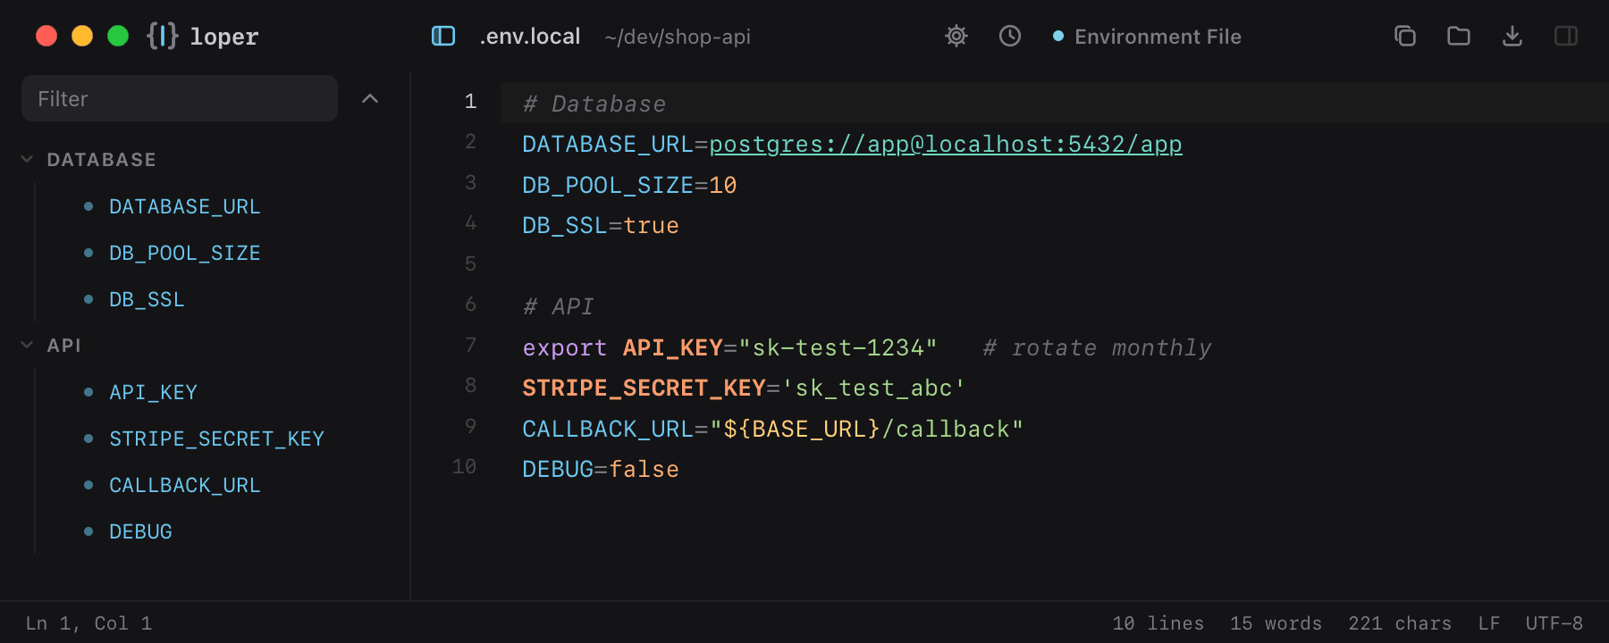Click line number 7 in the gutter
1609x643 pixels.
click(470, 345)
